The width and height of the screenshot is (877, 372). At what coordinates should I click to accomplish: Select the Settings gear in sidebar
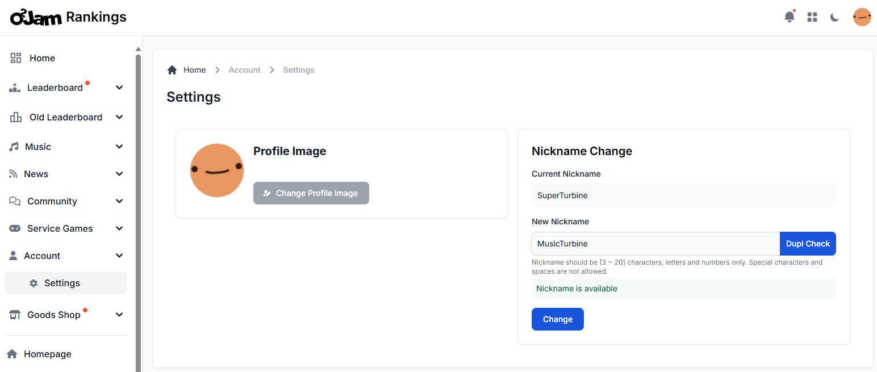pos(34,283)
